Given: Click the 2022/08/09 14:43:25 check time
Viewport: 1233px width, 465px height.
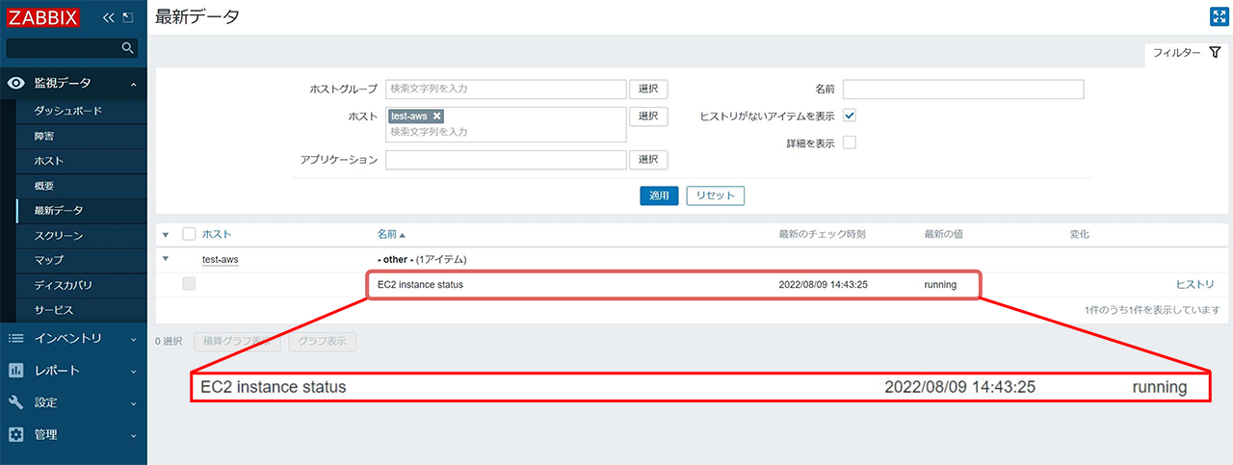Looking at the screenshot, I should tap(824, 284).
